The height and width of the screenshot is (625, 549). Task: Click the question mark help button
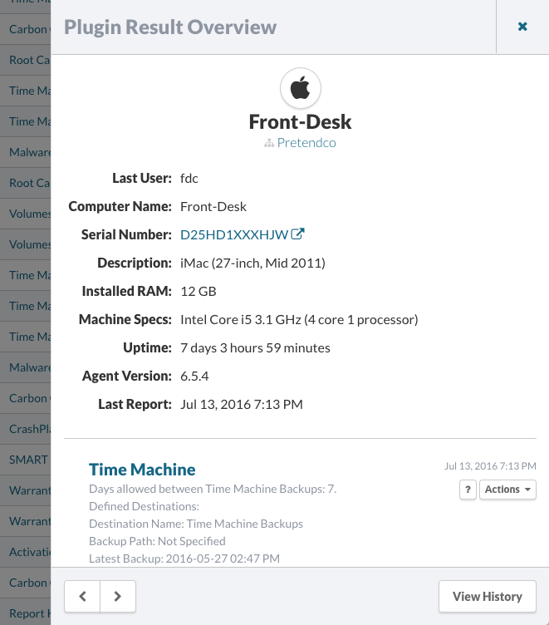click(468, 490)
